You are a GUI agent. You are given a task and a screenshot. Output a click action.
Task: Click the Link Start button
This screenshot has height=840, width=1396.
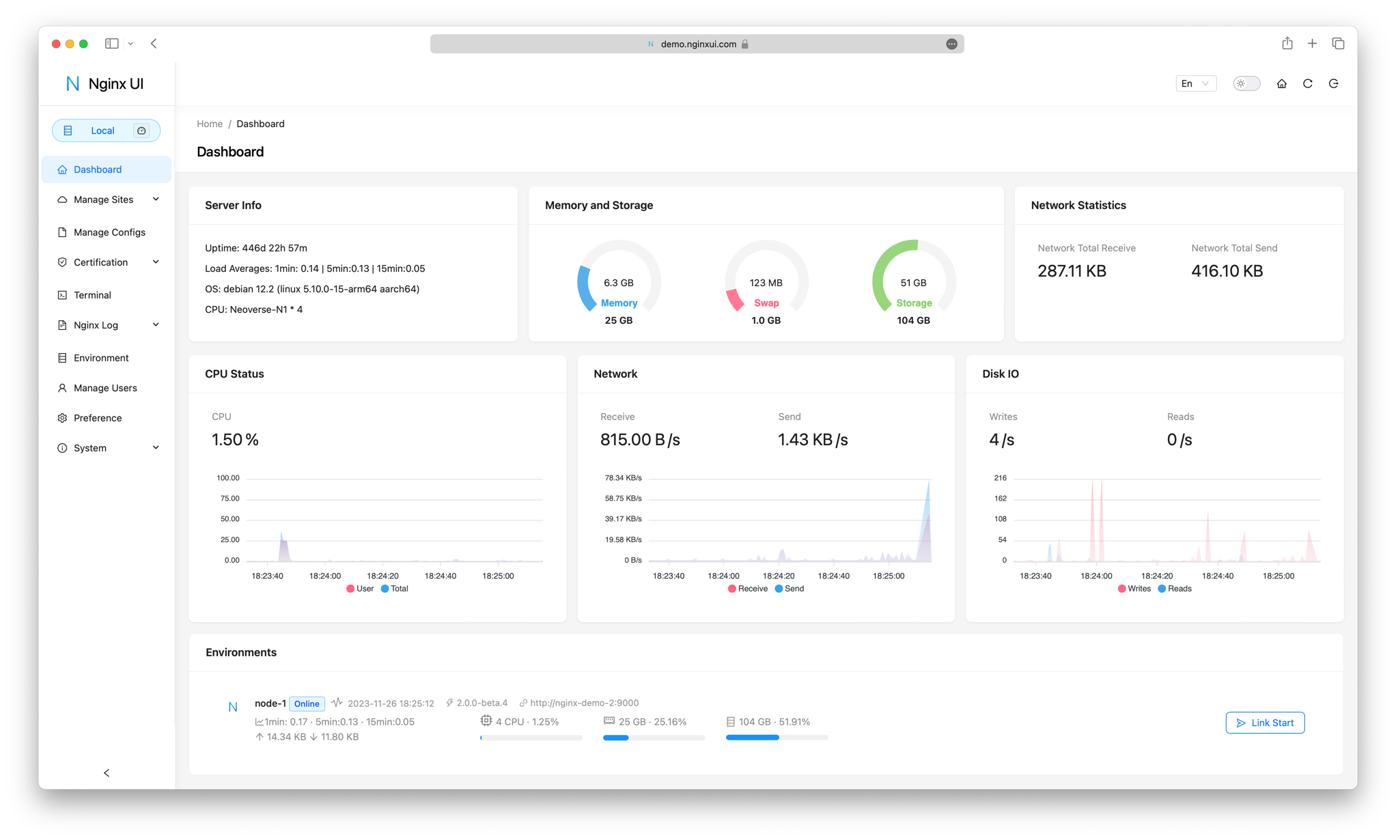click(1264, 723)
